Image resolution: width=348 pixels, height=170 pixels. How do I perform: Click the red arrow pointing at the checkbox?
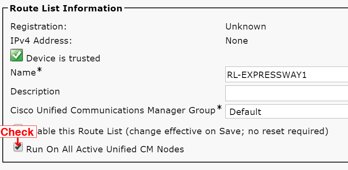pyautogui.click(x=17, y=142)
